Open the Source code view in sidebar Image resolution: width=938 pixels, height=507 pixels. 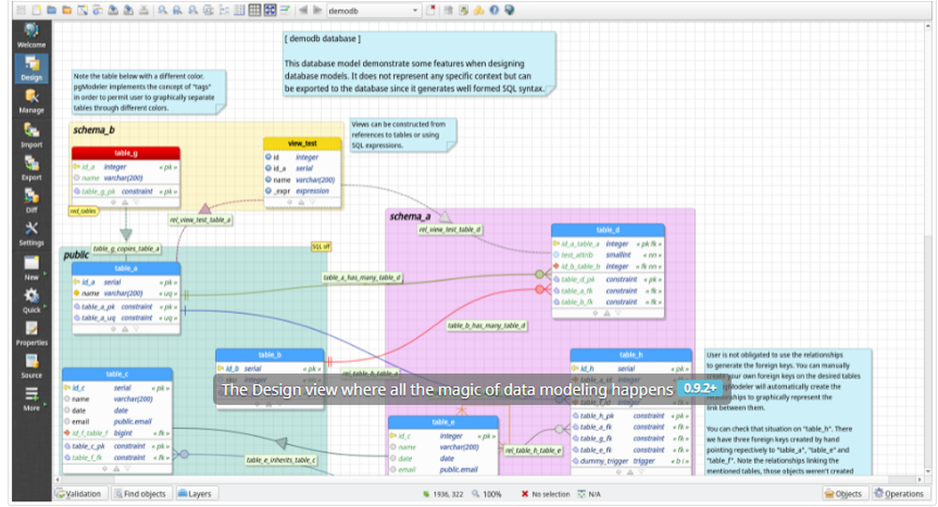click(32, 366)
